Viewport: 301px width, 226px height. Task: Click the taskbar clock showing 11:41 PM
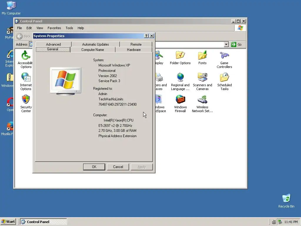tap(291, 222)
